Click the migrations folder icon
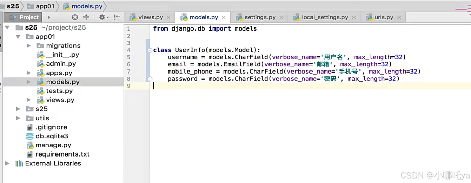Viewport: 471px width, 183px height. (40, 46)
